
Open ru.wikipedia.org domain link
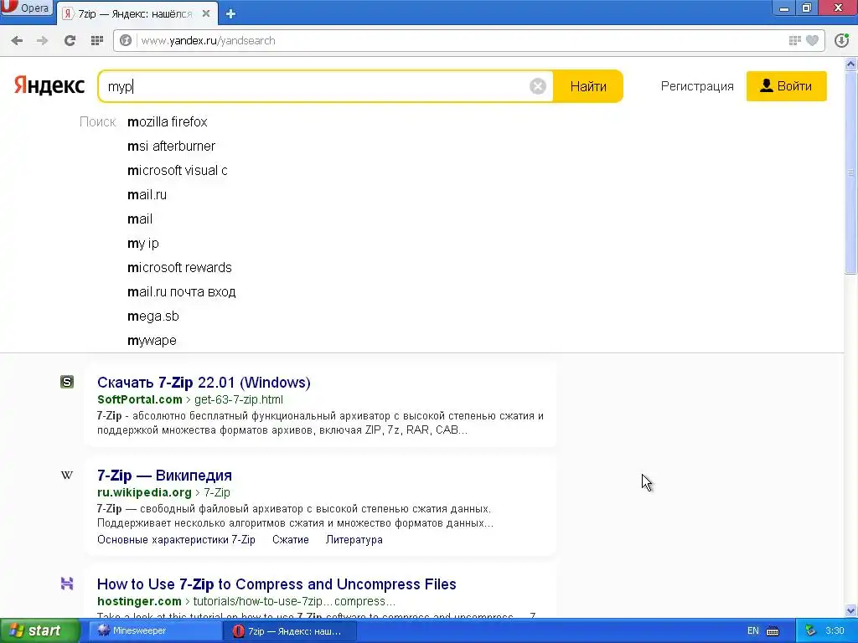[x=144, y=492]
